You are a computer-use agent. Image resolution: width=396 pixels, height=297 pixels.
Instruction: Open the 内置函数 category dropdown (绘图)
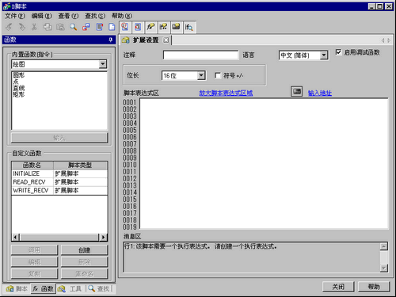[x=103, y=64]
